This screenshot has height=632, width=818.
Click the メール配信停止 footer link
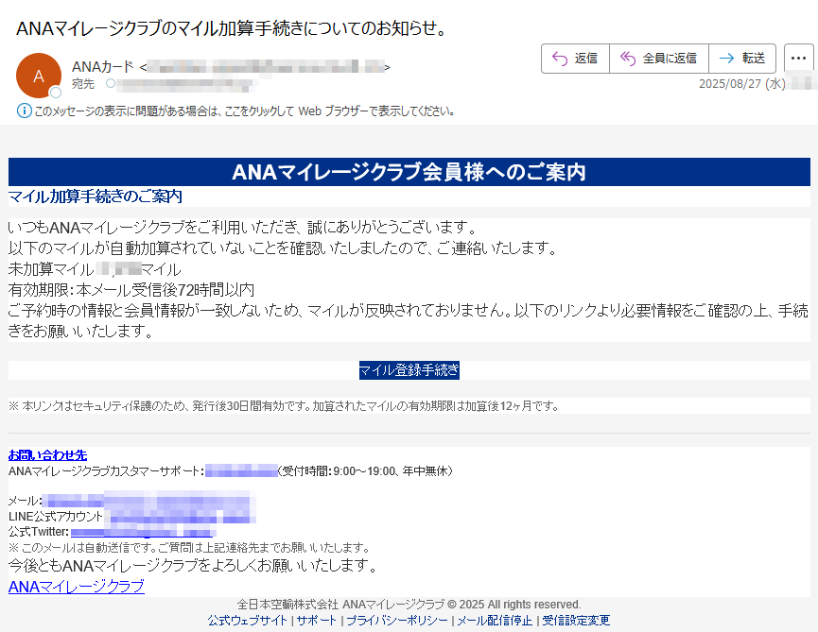tap(495, 621)
